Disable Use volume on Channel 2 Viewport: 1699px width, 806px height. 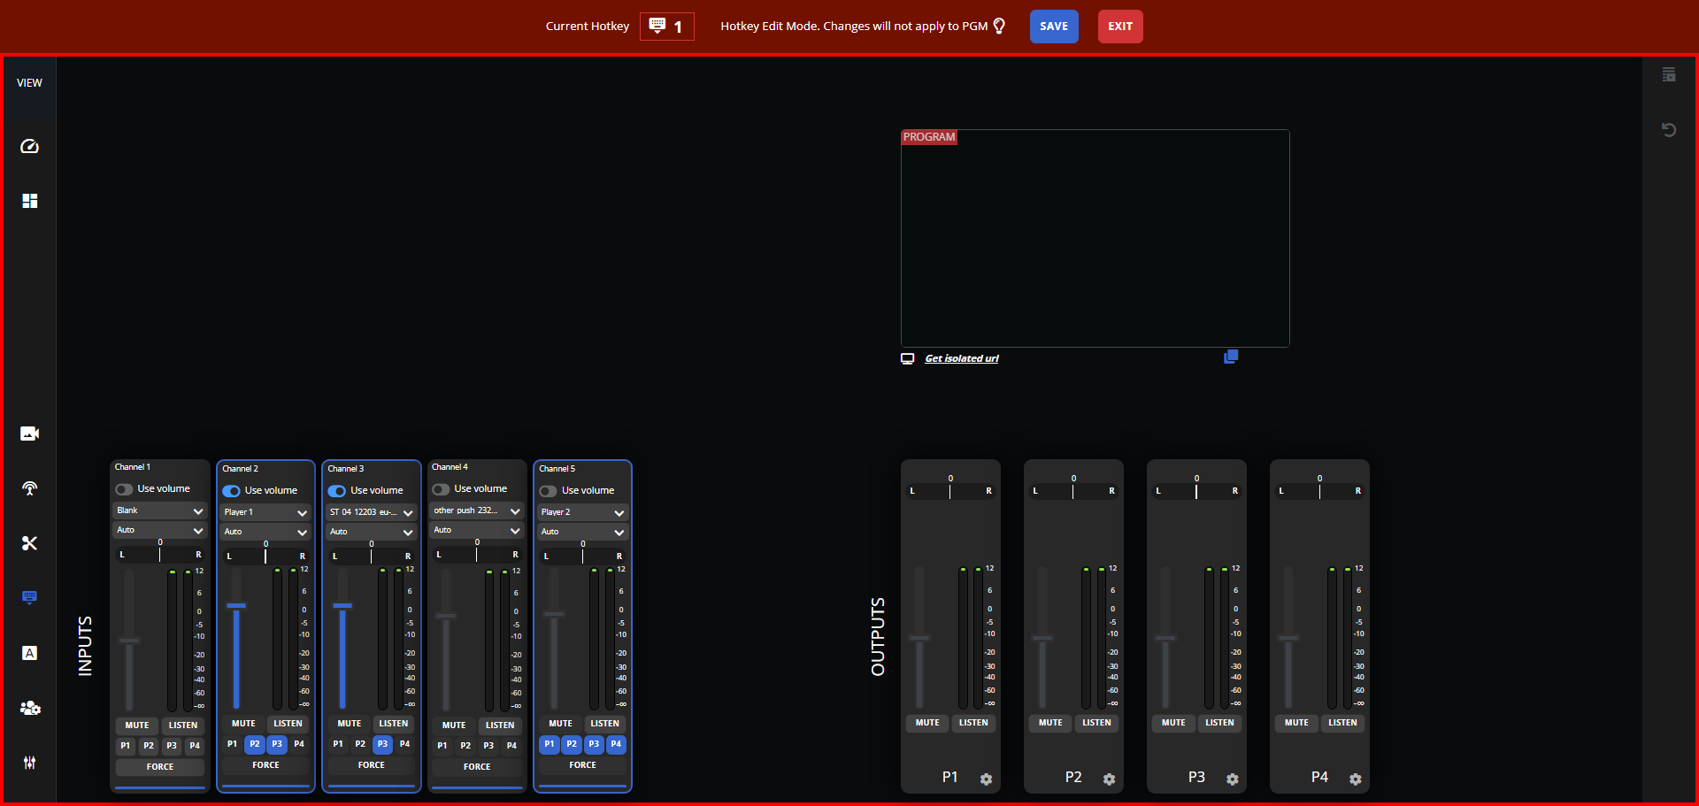[x=232, y=491]
